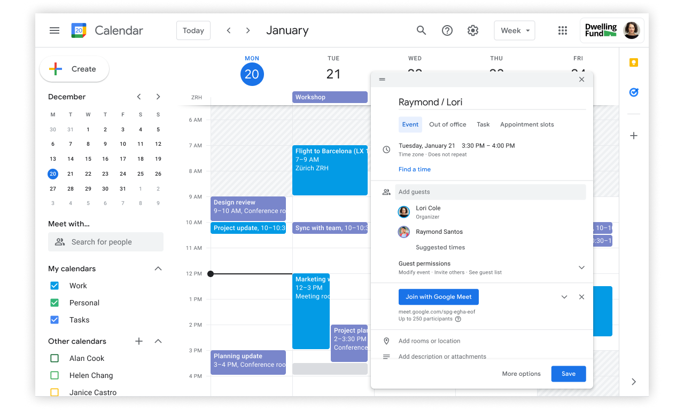Click the Search for people field
Viewport: 684px width, 410px height.
[x=106, y=242]
